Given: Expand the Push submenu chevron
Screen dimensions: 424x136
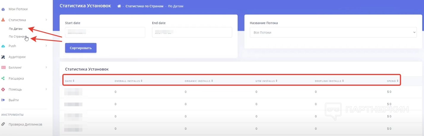Looking at the screenshot, I should pos(46,46).
